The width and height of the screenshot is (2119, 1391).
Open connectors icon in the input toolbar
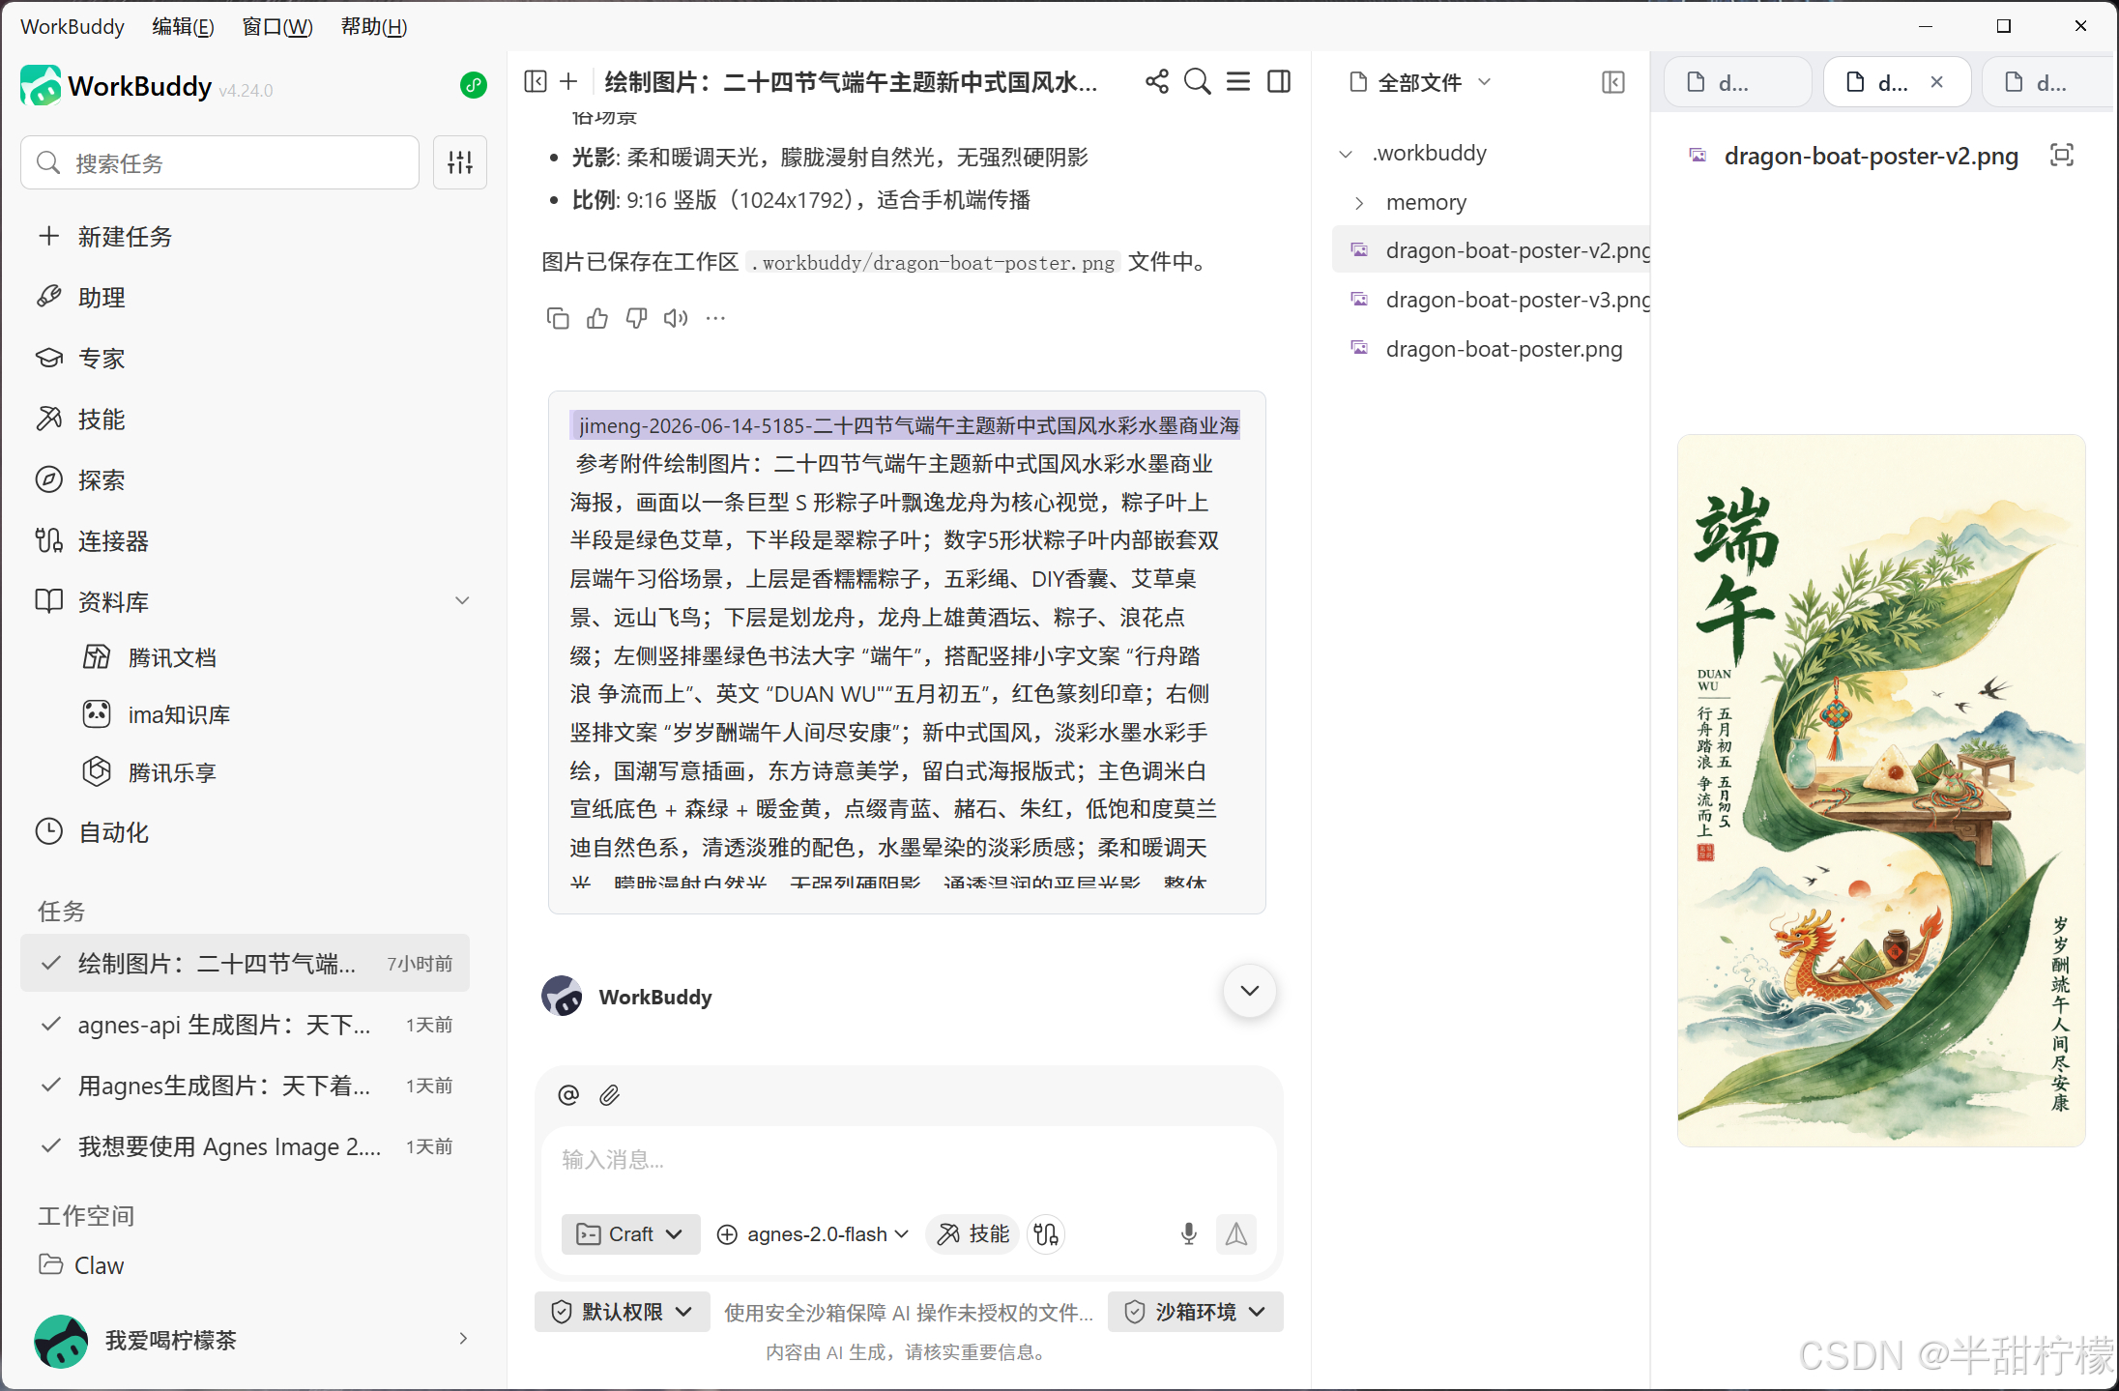tap(1046, 1234)
